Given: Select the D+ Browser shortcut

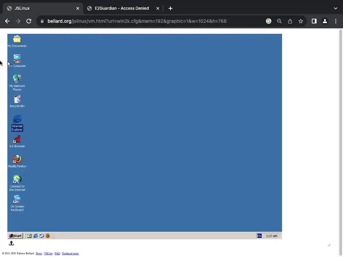Looking at the screenshot, I should [17, 142].
